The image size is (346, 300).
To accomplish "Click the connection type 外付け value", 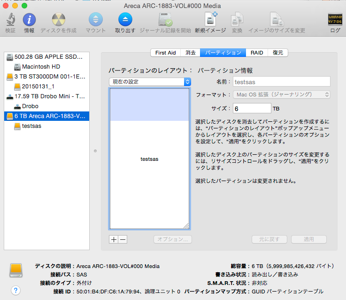I will click(x=84, y=283).
